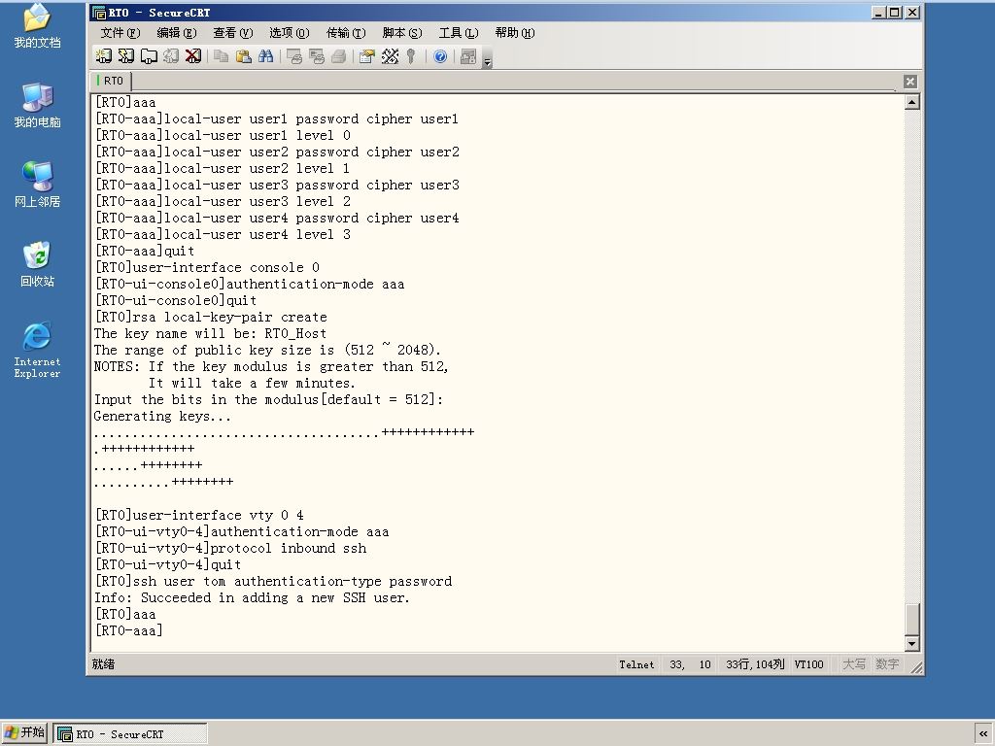Screen dimensions: 995x746
Task: Open the 文件(F) menu
Action: pos(120,33)
